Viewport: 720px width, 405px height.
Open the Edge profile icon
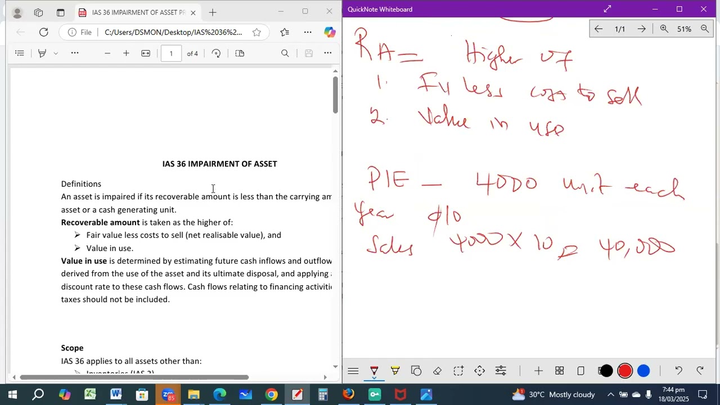17,12
